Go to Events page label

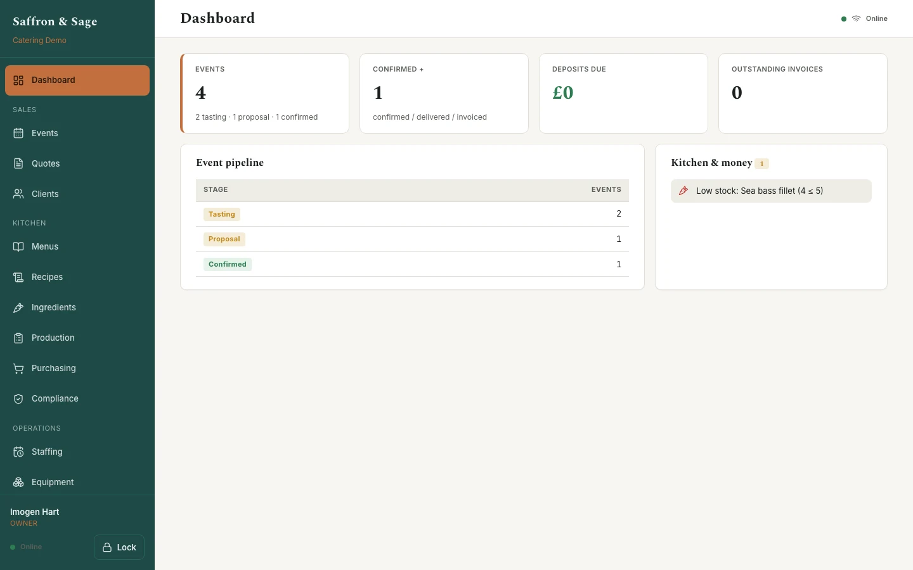point(44,133)
